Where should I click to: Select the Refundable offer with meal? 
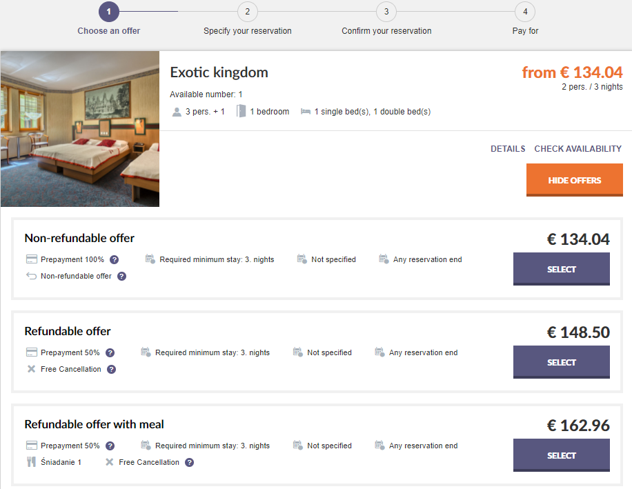coord(561,455)
